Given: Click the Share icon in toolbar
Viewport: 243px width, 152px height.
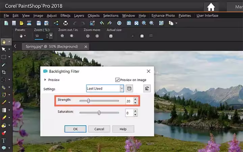Looking at the screenshot, I should [x=56, y=23].
